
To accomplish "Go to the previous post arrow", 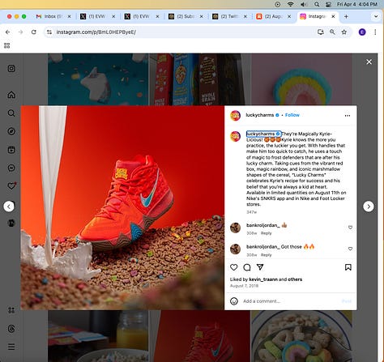I will coord(9,207).
